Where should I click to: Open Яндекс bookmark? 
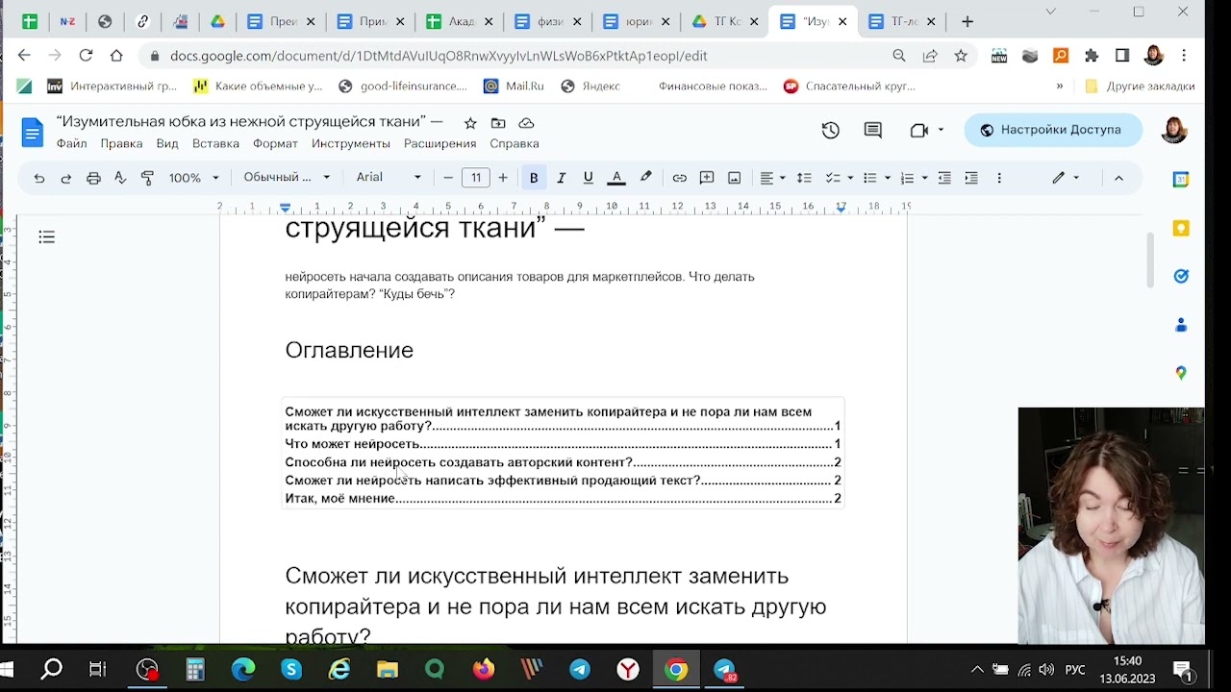[x=590, y=86]
